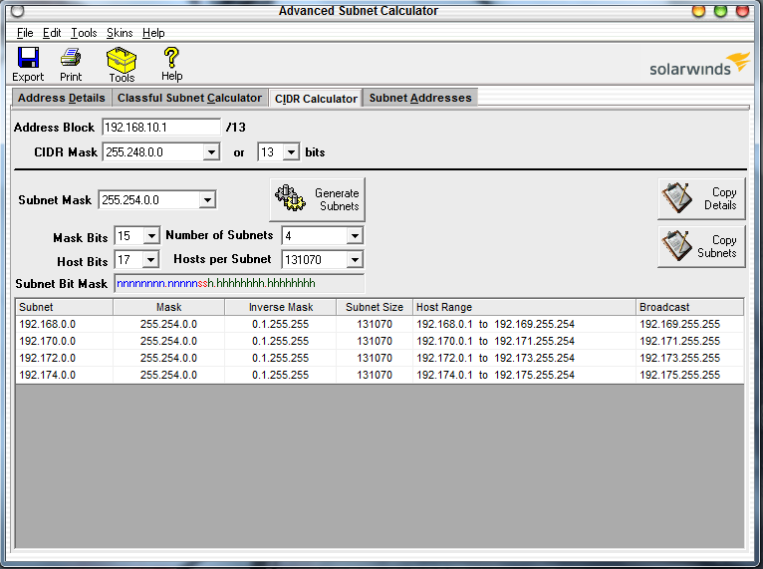
Task: Open the Tools menu
Action: pos(84,33)
